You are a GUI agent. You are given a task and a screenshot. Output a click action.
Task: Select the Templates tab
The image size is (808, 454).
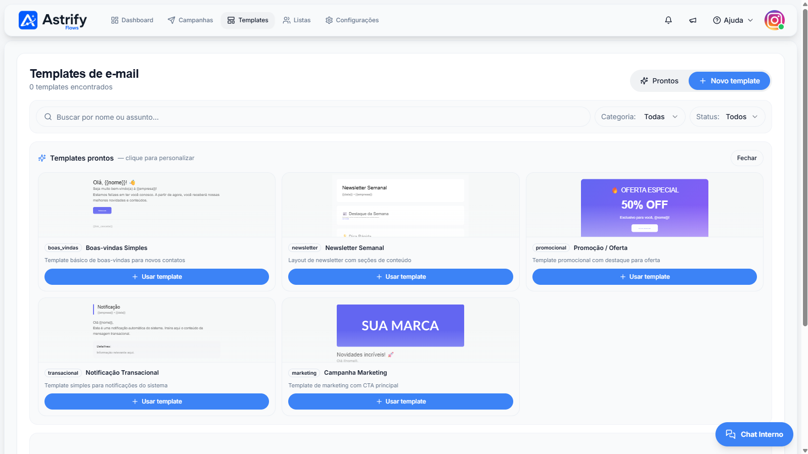pos(248,20)
